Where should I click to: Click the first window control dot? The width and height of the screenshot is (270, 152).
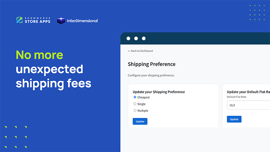pos(128,39)
